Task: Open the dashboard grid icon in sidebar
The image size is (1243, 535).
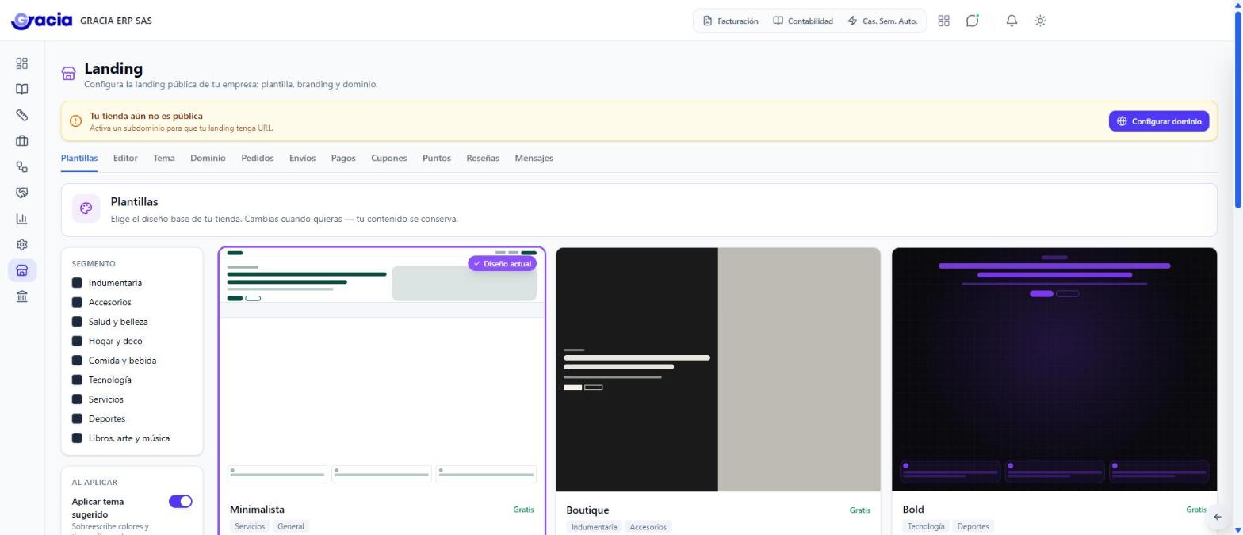Action: pos(22,63)
